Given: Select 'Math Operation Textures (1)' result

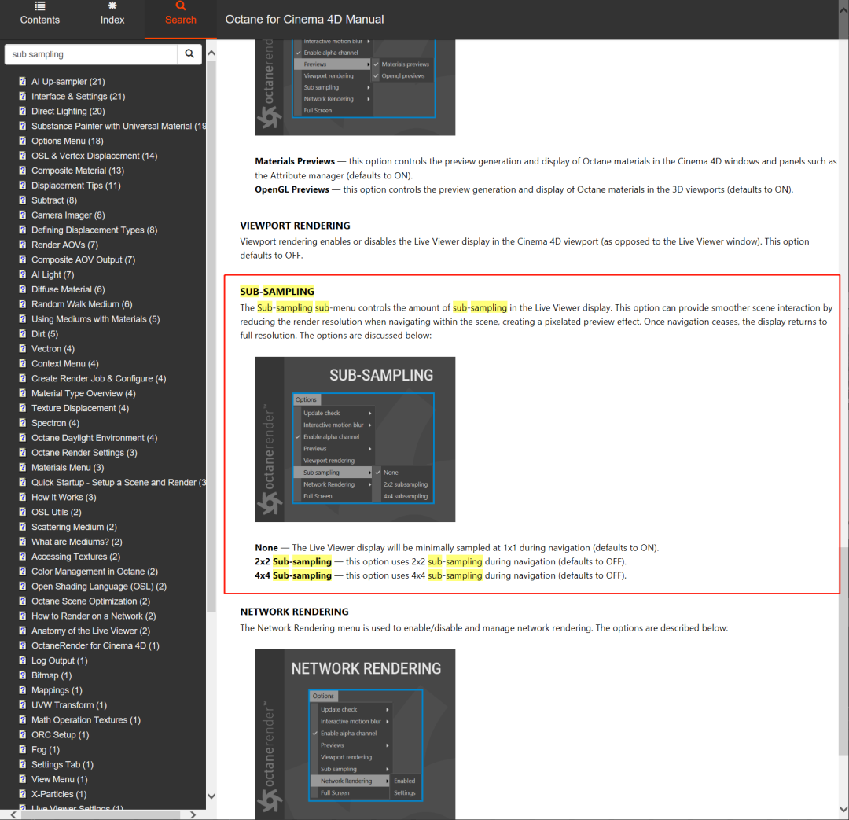Looking at the screenshot, I should pos(86,720).
